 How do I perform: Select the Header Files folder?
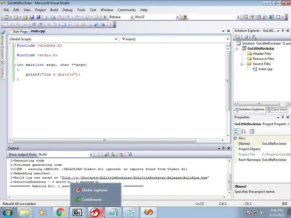tap(262, 54)
